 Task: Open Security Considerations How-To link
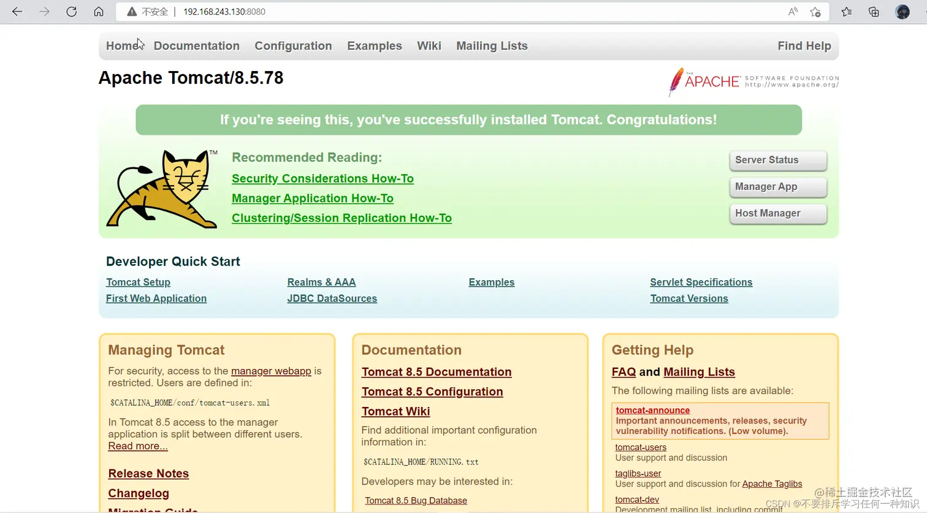(322, 178)
